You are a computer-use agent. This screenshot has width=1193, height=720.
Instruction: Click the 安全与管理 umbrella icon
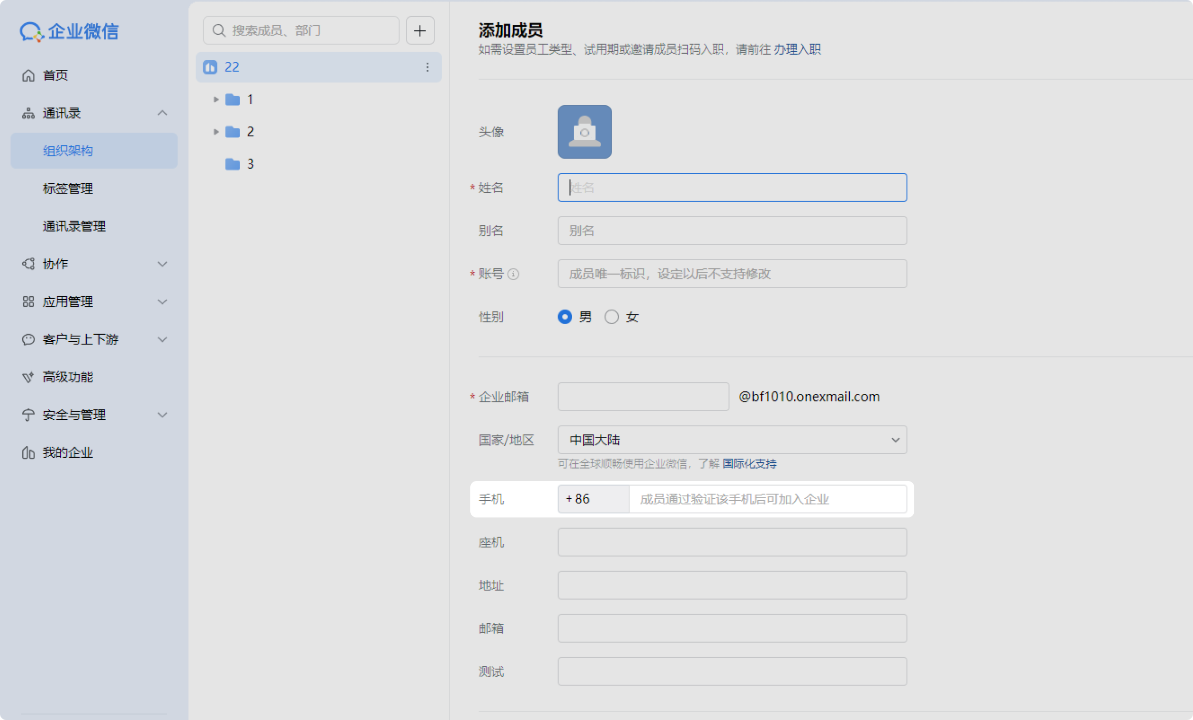pyautogui.click(x=28, y=415)
